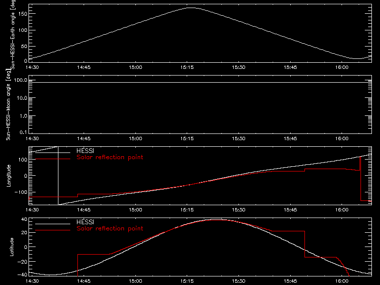
Task: Click 14:30 time label of Latitude plot
Action: point(32,281)
